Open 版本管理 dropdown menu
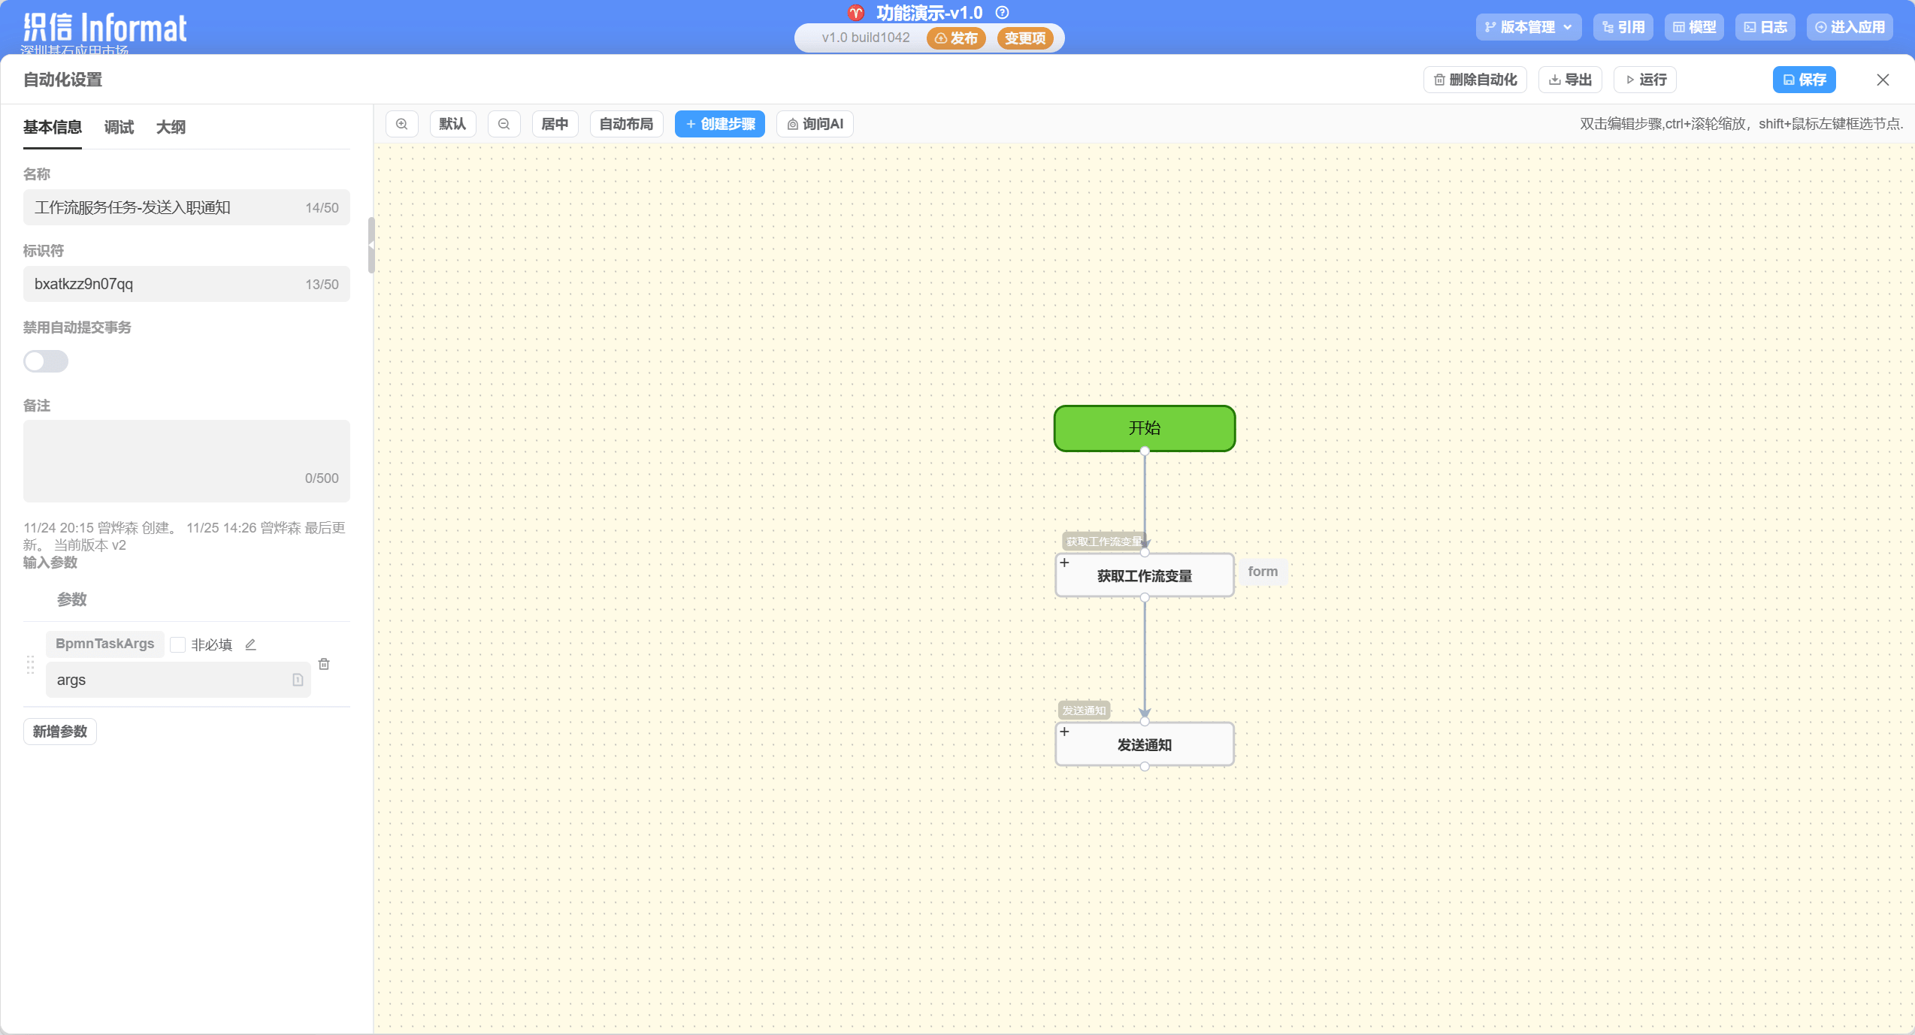 (x=1529, y=27)
